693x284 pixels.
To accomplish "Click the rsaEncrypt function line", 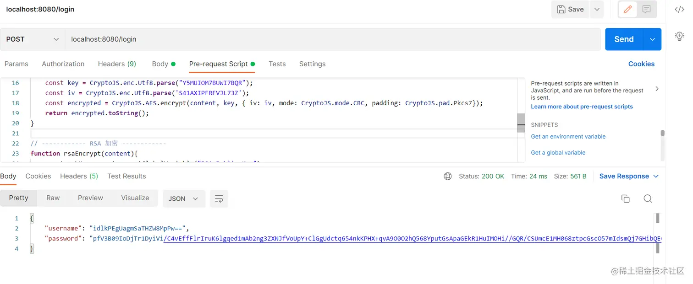I will coord(84,154).
